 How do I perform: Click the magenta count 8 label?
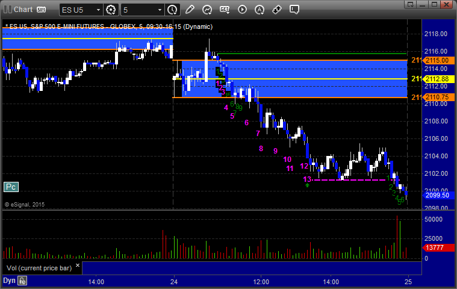click(261, 149)
